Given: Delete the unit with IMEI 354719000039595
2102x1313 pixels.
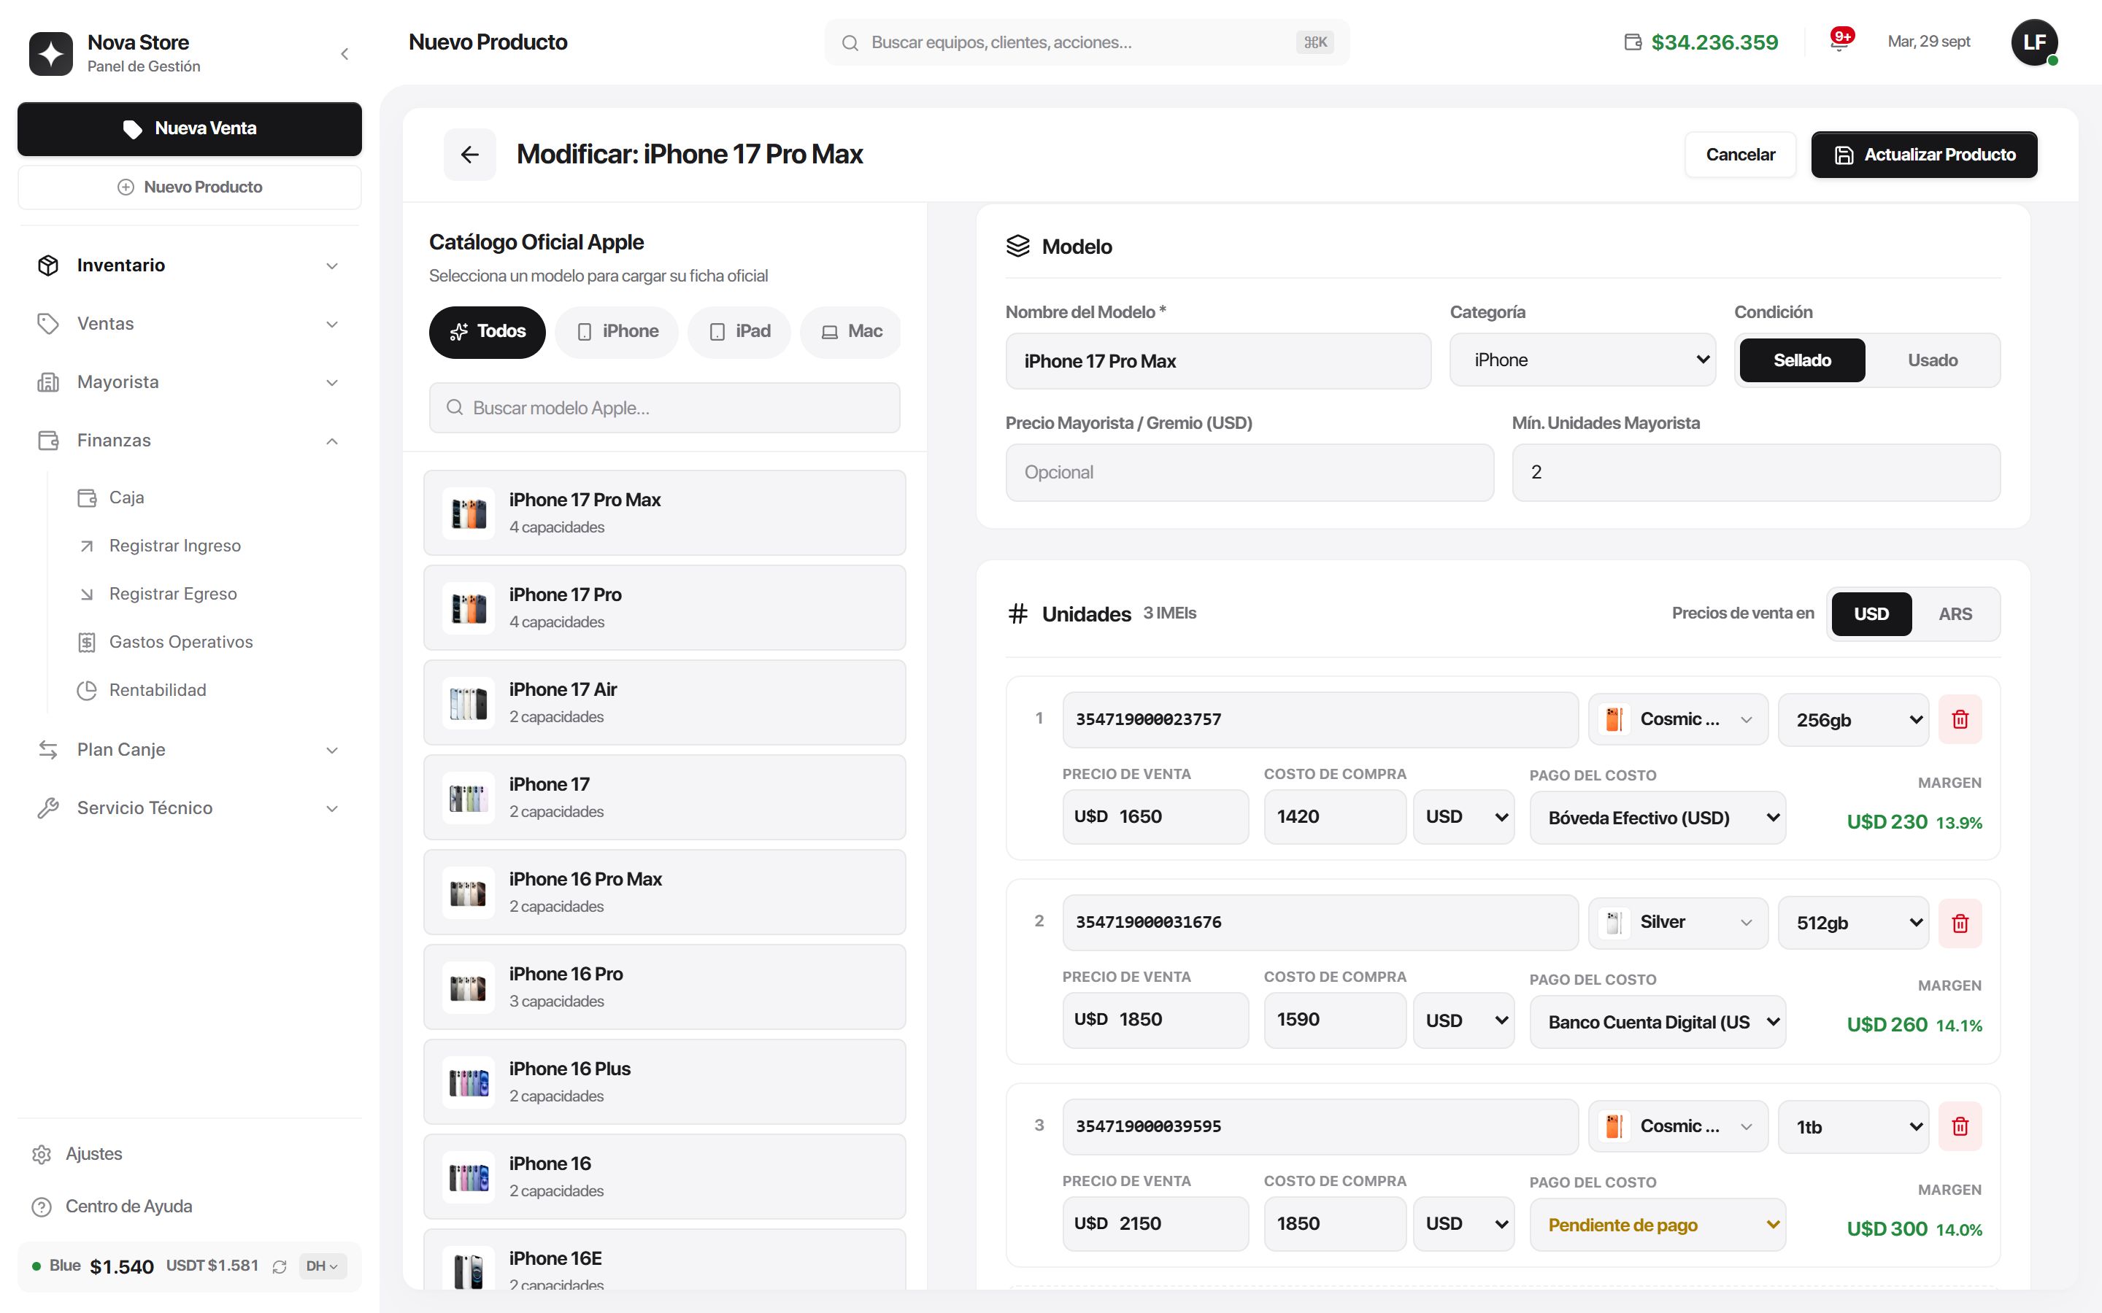Looking at the screenshot, I should [1960, 1126].
